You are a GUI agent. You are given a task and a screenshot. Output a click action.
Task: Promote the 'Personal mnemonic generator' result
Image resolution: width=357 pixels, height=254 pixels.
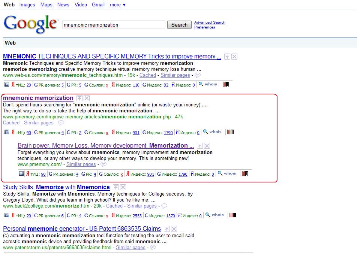point(166,229)
